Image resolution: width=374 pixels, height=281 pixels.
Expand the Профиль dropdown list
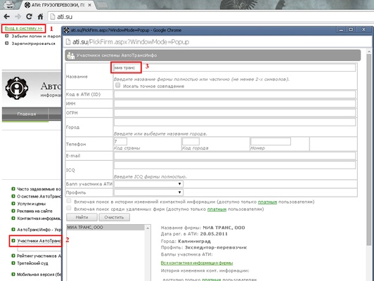click(x=148, y=192)
